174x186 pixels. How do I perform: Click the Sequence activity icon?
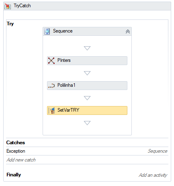coord(47,31)
